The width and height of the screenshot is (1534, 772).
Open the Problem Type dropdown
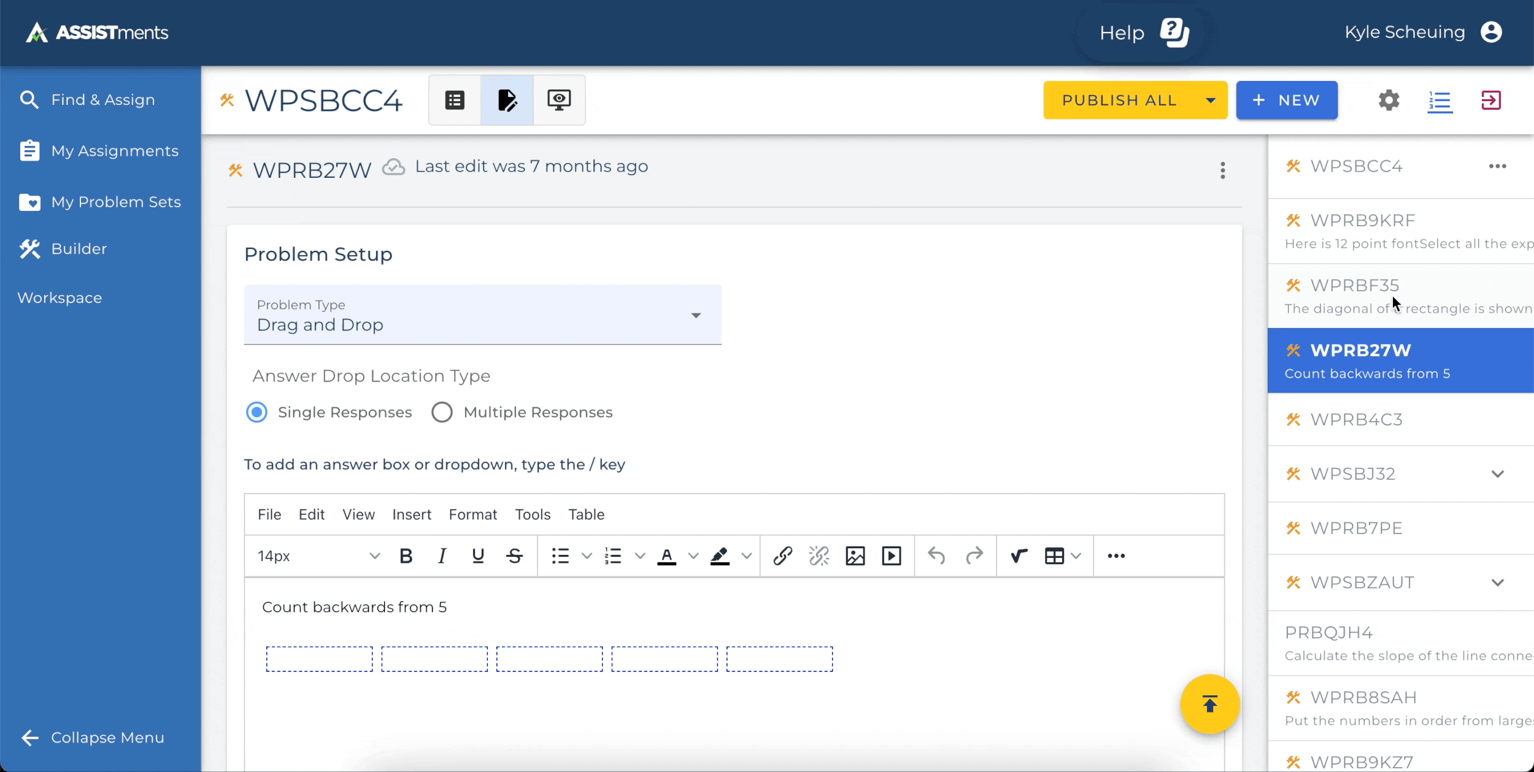pyautogui.click(x=482, y=315)
